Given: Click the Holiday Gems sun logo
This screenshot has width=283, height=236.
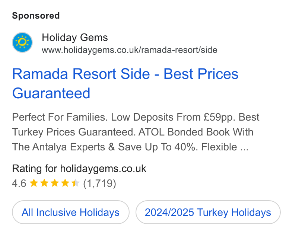Looking at the screenshot, I should (22, 42).
